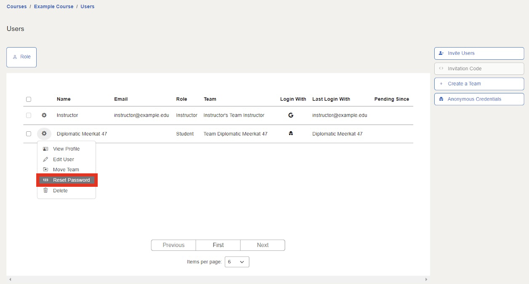The width and height of the screenshot is (529, 284).
Task: Click the Team column header
Action: [210, 99]
